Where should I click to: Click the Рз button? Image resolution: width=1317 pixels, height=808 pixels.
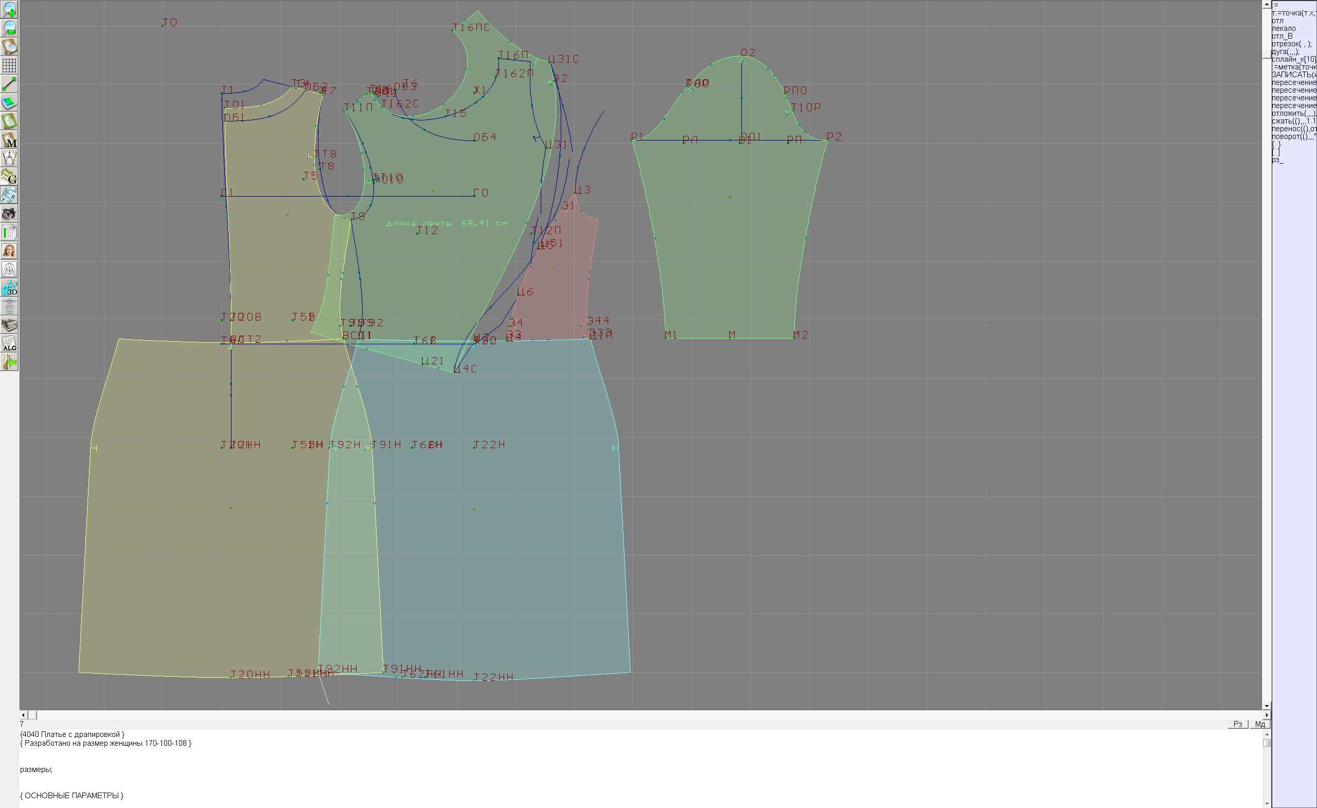[1237, 724]
